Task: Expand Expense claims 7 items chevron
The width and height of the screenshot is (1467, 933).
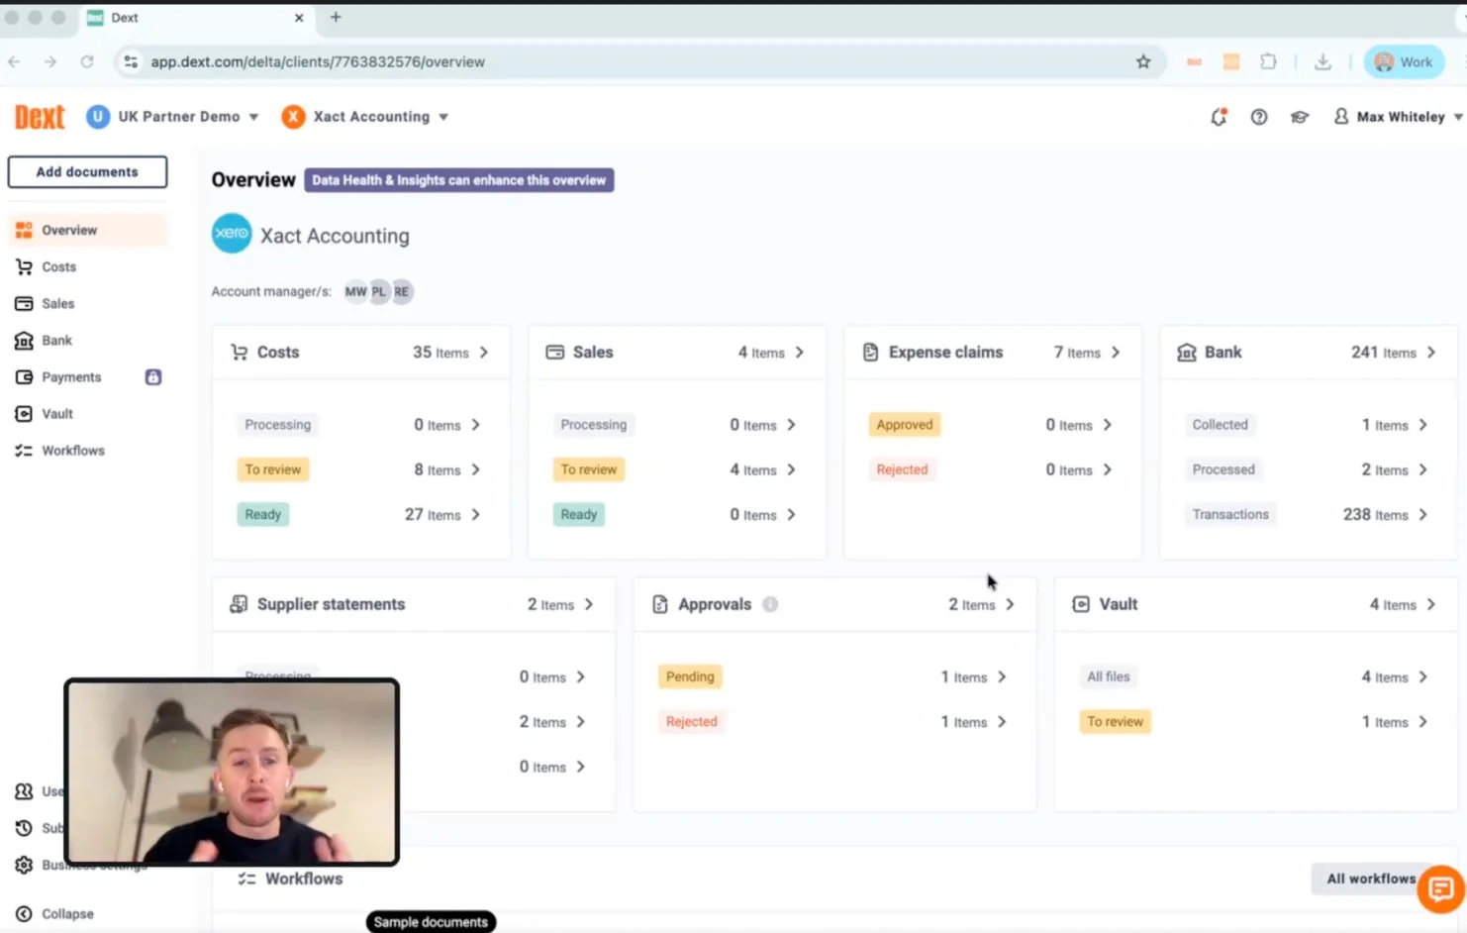Action: pyautogui.click(x=1116, y=352)
